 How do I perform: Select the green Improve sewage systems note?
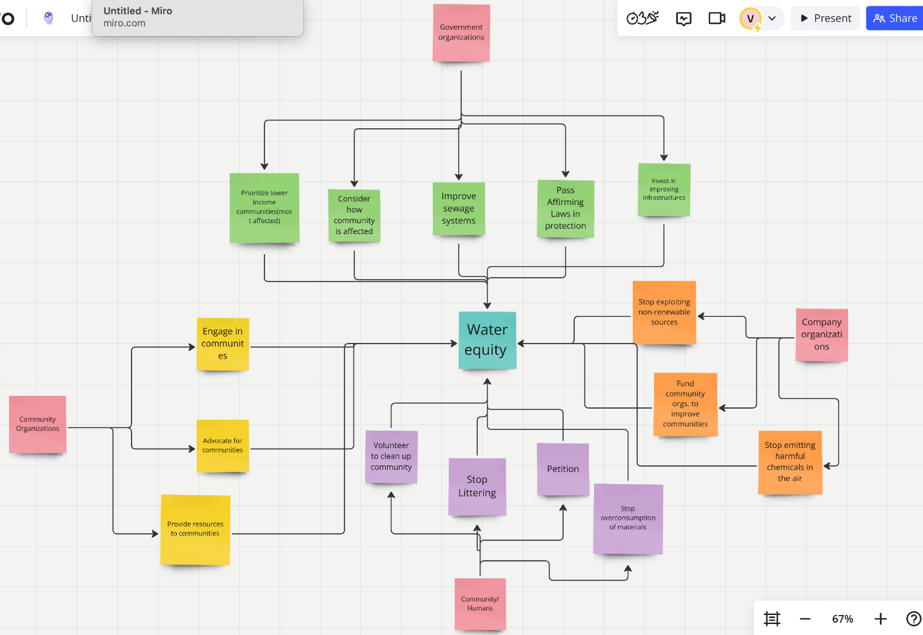click(x=459, y=208)
